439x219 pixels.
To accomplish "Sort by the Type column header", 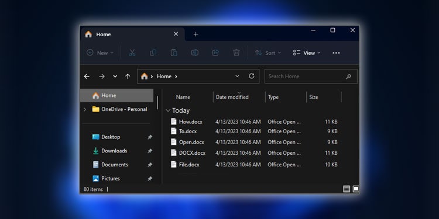I will point(273,97).
